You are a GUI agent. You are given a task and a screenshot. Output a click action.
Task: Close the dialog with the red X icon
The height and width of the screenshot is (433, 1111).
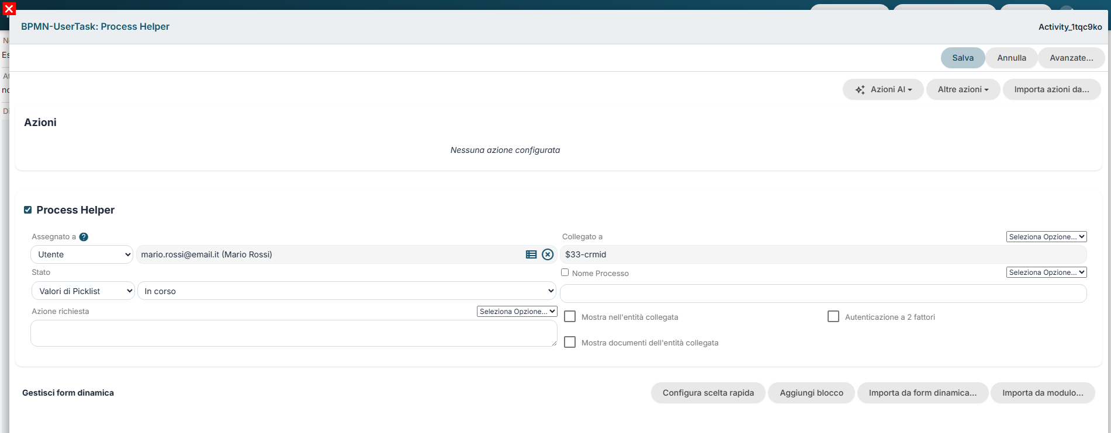[9, 9]
